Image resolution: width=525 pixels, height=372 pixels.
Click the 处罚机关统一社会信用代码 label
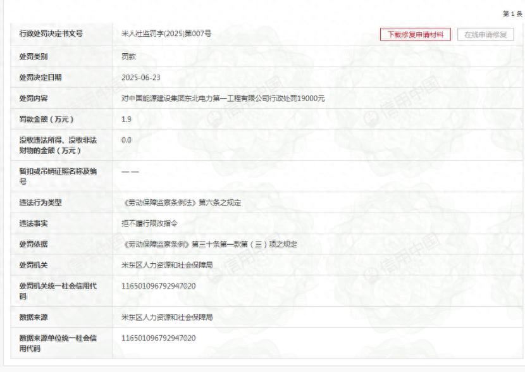click(58, 291)
